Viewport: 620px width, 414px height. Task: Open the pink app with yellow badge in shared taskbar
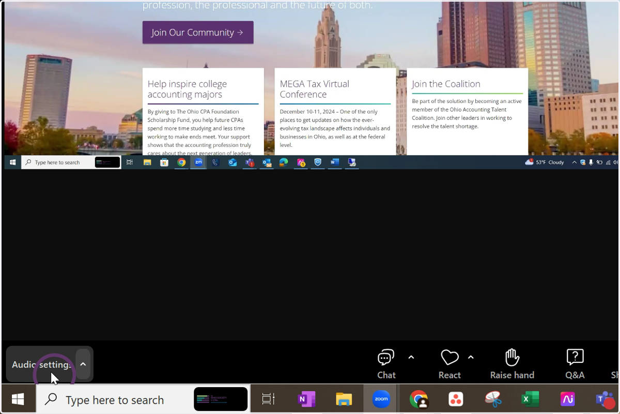301,162
